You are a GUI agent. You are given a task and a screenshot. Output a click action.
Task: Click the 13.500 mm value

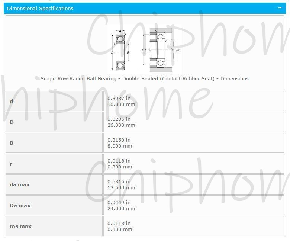(121, 188)
